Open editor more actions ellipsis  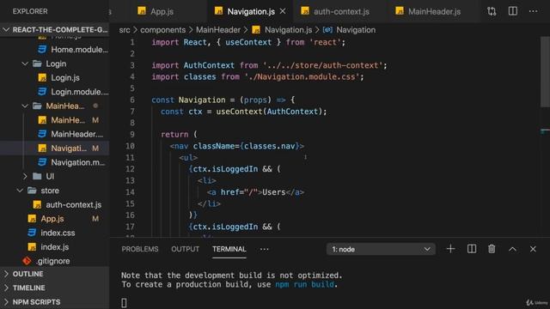[533, 11]
